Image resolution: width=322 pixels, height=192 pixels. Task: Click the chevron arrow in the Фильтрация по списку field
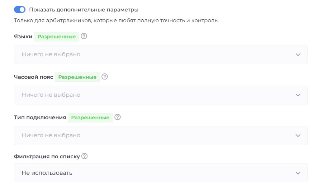298,173
